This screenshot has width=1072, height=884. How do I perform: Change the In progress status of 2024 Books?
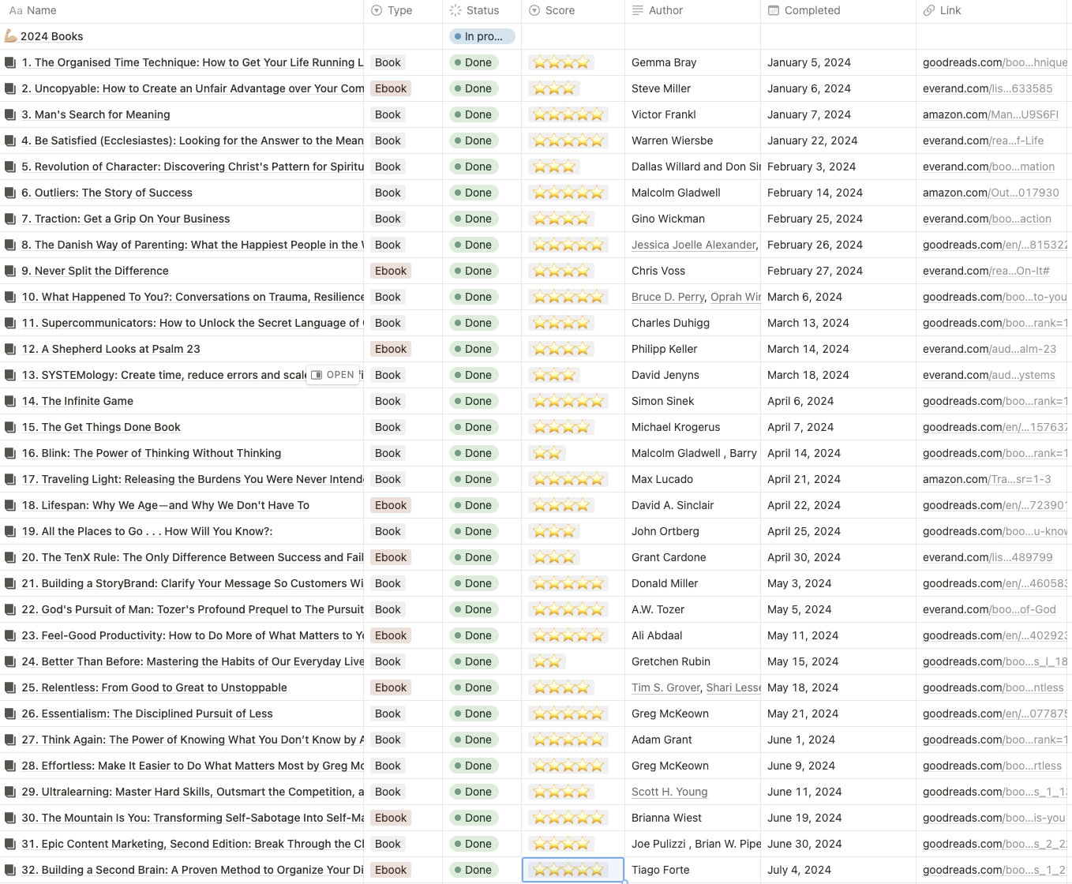click(482, 36)
